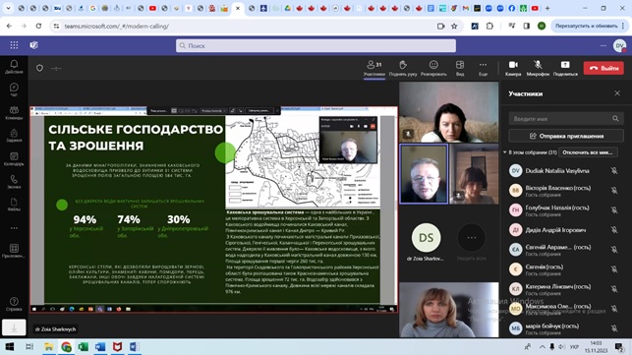Collapse the 'В этом собрании (31)' list
This screenshot has height=355, width=632.
504,152
